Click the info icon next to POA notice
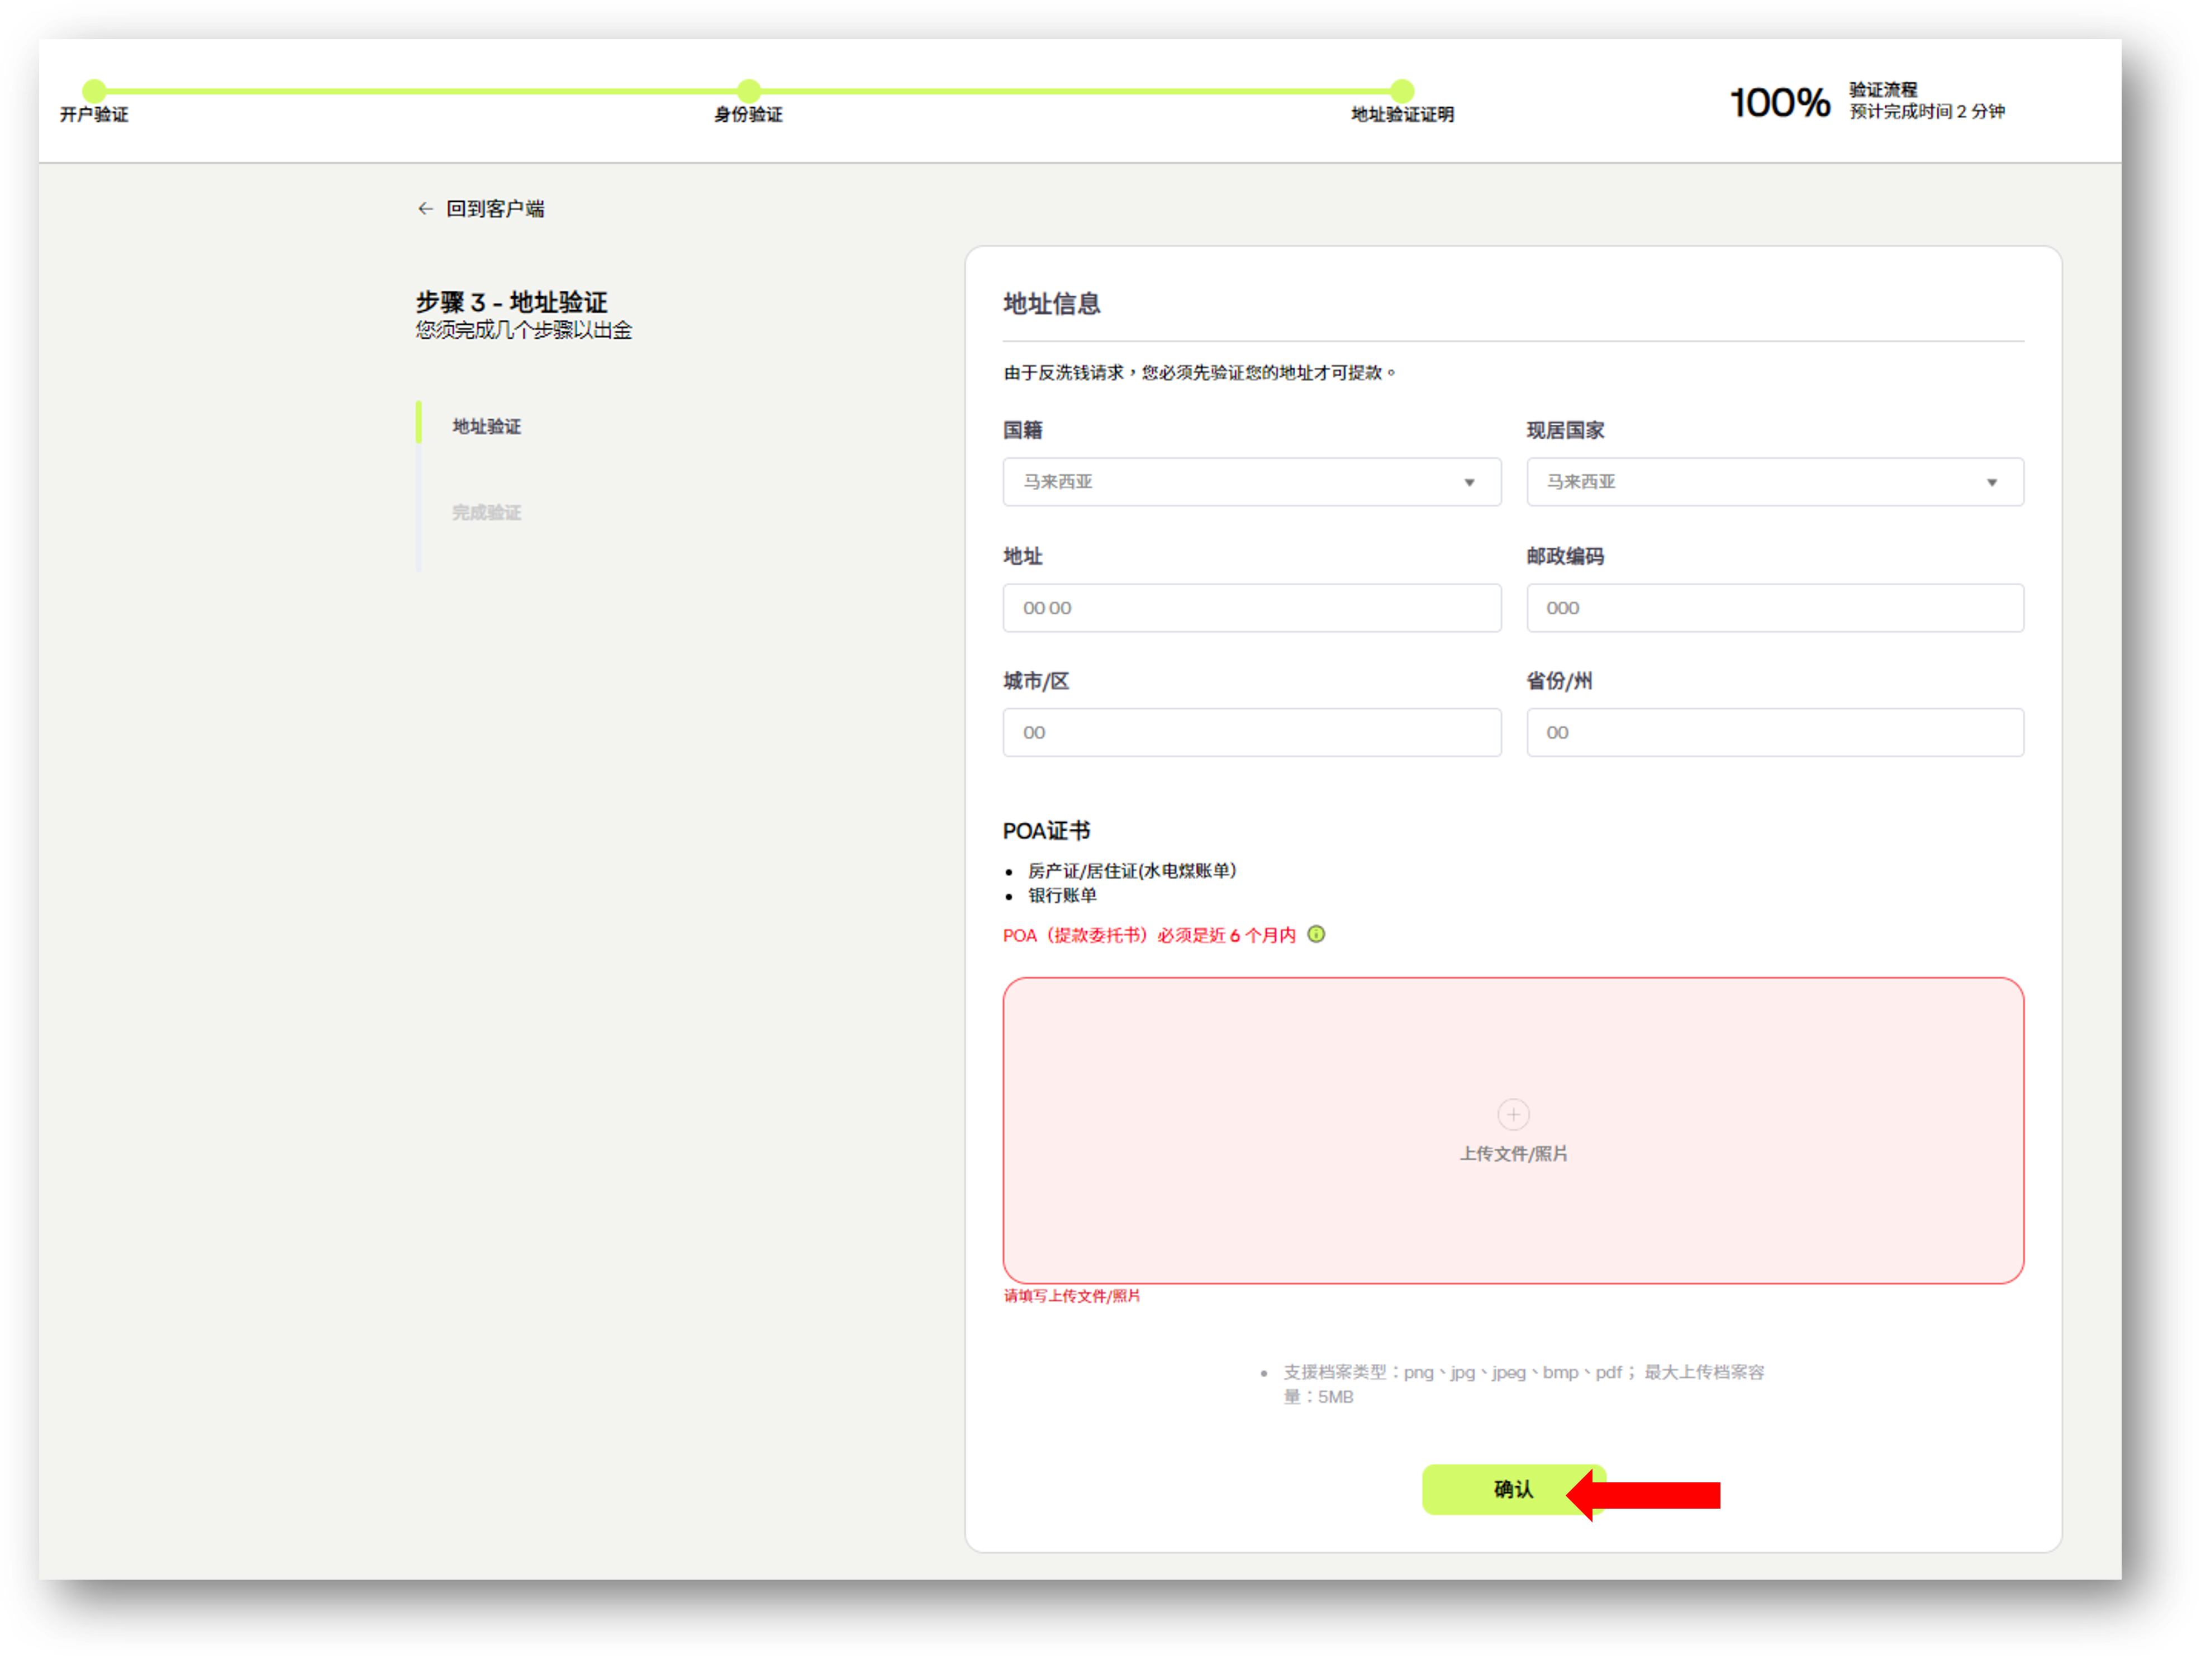Viewport: 2201px width, 1659px height. 1318,935
